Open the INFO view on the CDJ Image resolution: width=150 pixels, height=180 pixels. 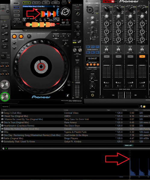coord(46,3)
